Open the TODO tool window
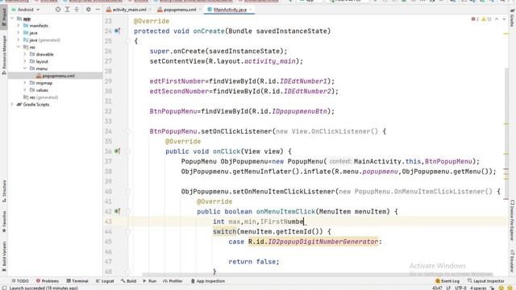This screenshot has height=290, width=516. coord(20,281)
